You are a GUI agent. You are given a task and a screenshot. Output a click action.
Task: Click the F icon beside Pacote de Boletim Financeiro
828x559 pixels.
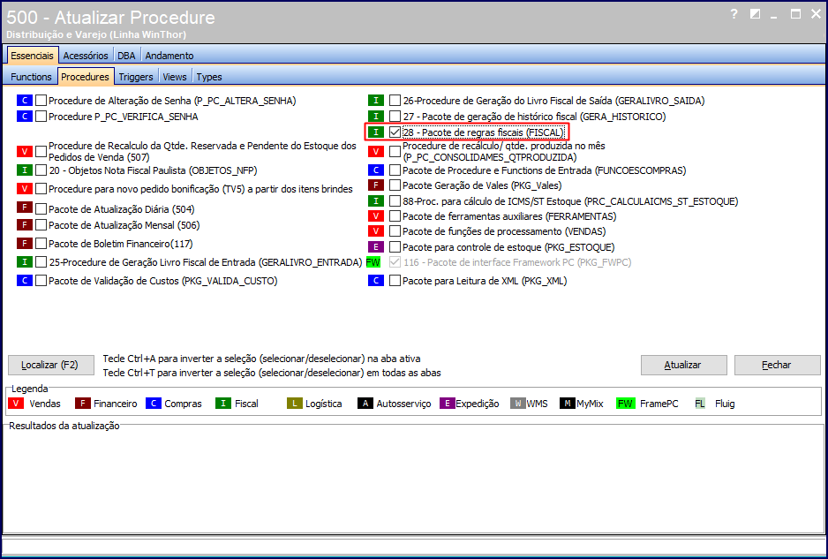click(x=25, y=243)
